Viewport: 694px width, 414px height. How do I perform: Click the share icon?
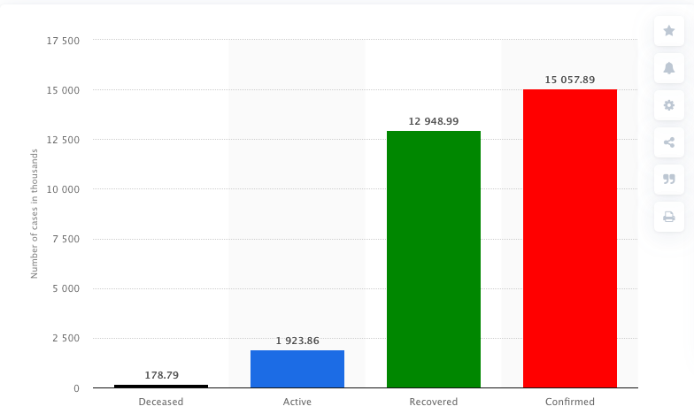[669, 142]
